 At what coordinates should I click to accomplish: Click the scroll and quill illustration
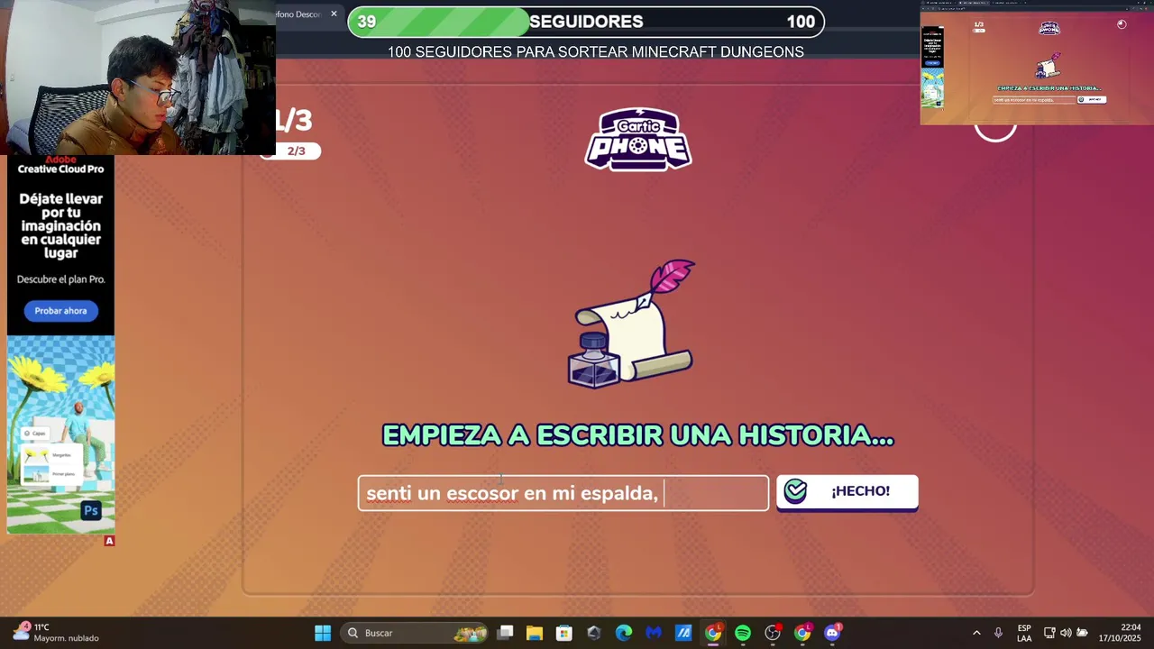pyautogui.click(x=631, y=324)
